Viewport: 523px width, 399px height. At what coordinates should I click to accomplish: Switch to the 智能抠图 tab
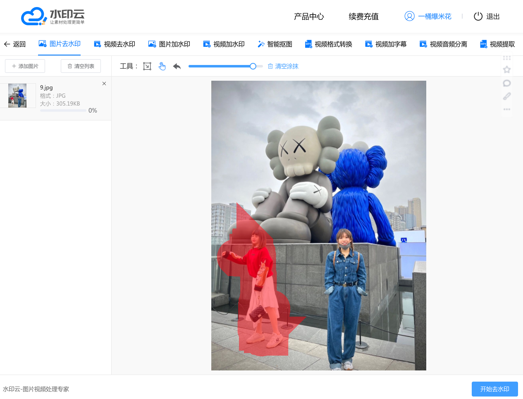point(275,44)
